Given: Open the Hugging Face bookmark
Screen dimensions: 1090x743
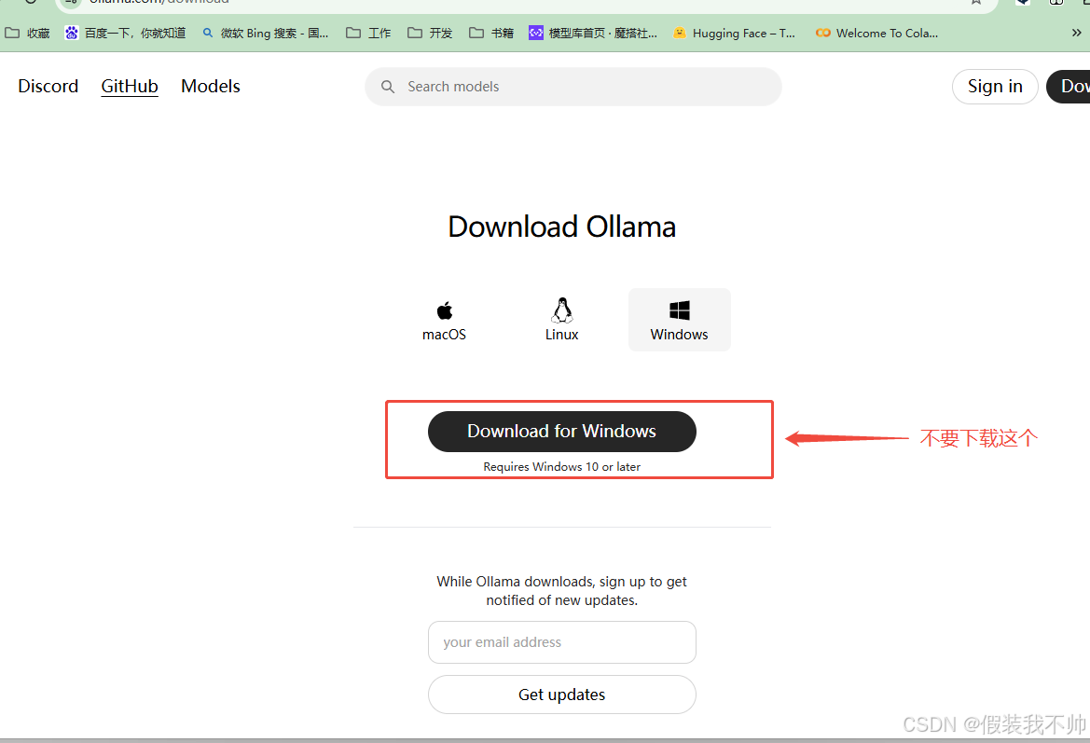Looking at the screenshot, I should click(735, 33).
